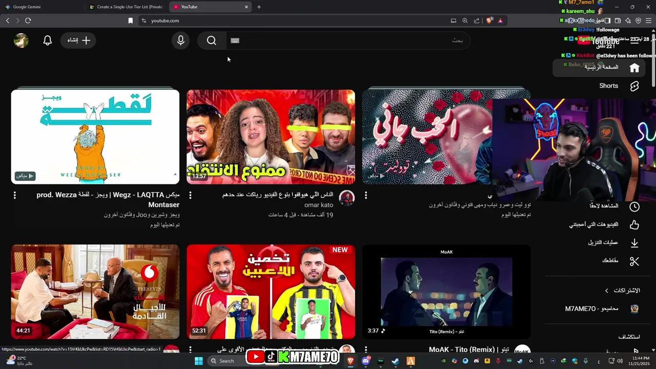Screen dimensions: 656x369
Task: Open more options for omar kato video
Action: coord(190,195)
